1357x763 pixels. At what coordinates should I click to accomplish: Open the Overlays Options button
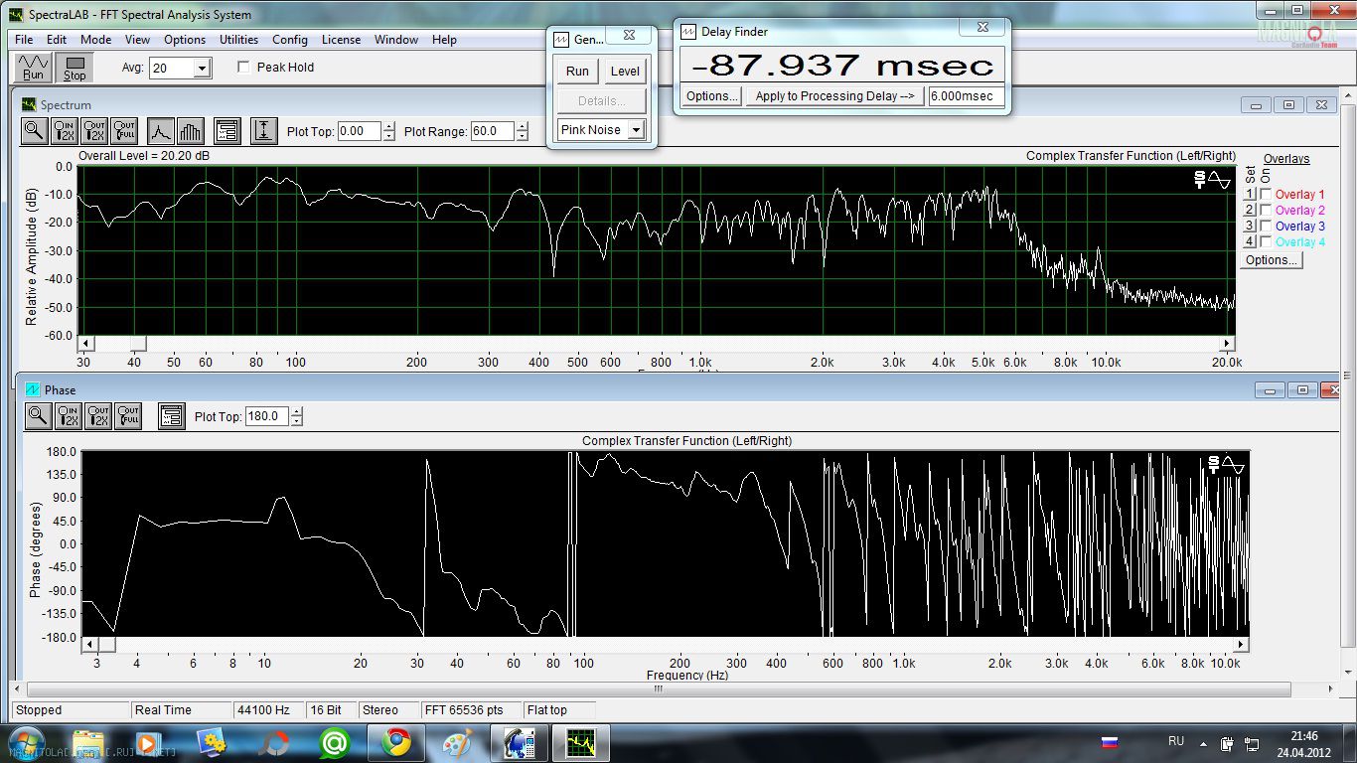1271,260
